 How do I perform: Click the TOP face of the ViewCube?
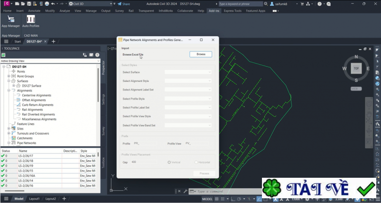[x=355, y=68]
